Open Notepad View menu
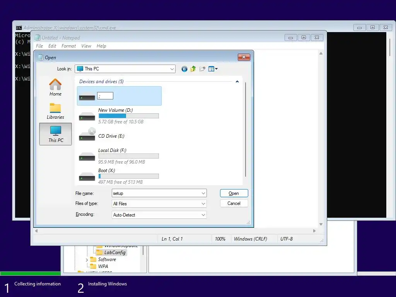Screen dimensions: 396x297 (x=86, y=46)
